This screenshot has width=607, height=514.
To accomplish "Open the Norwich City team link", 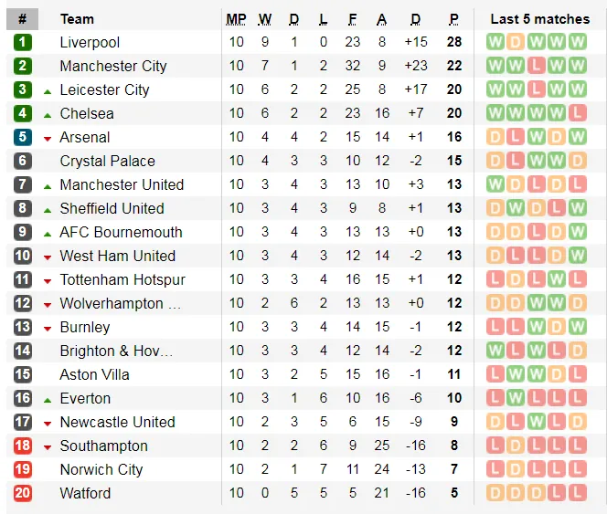I will pyautogui.click(x=101, y=469).
